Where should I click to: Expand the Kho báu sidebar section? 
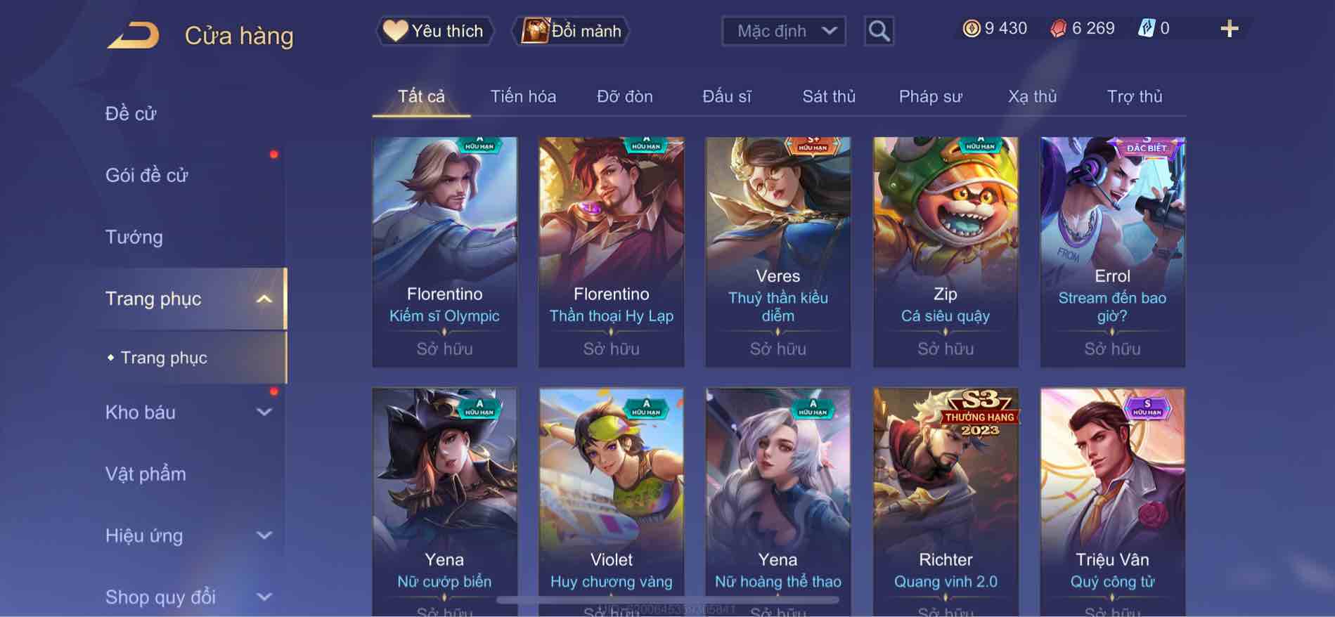[x=264, y=413]
